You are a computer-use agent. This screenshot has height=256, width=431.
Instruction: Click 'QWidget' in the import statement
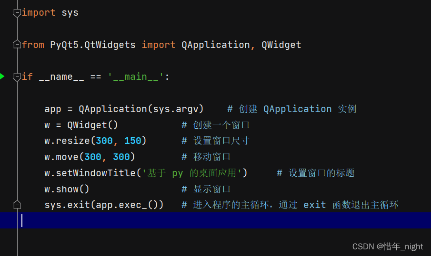281,45
